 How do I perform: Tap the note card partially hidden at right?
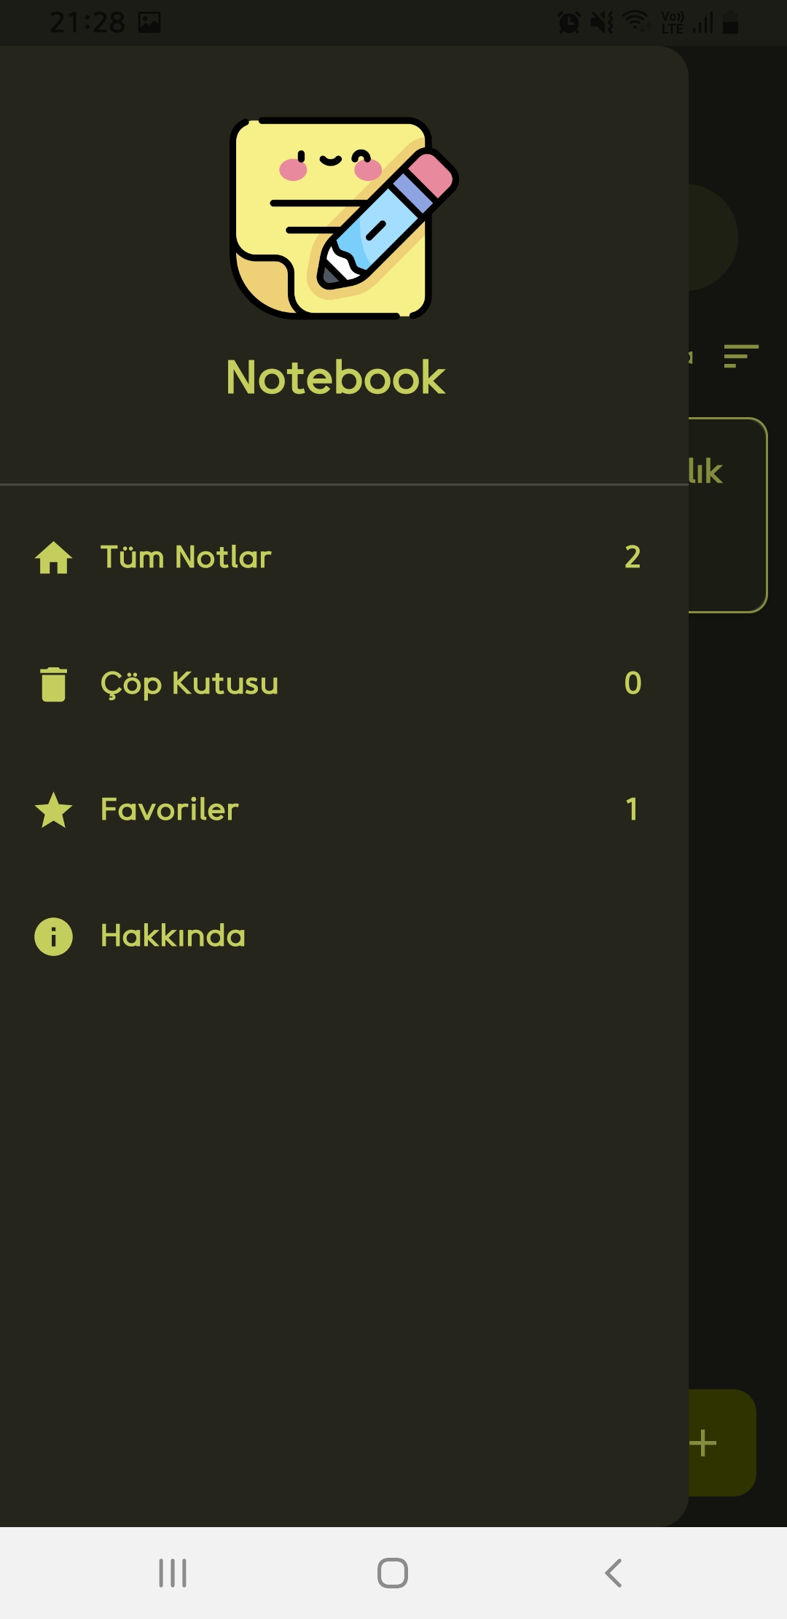point(727,515)
